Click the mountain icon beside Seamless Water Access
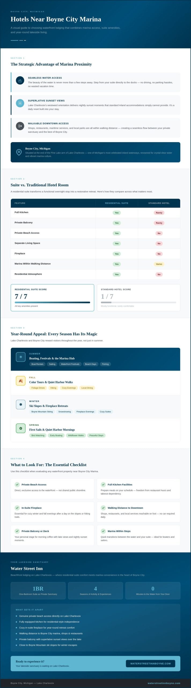Viewport: 191px width, 688px height. click(20, 80)
